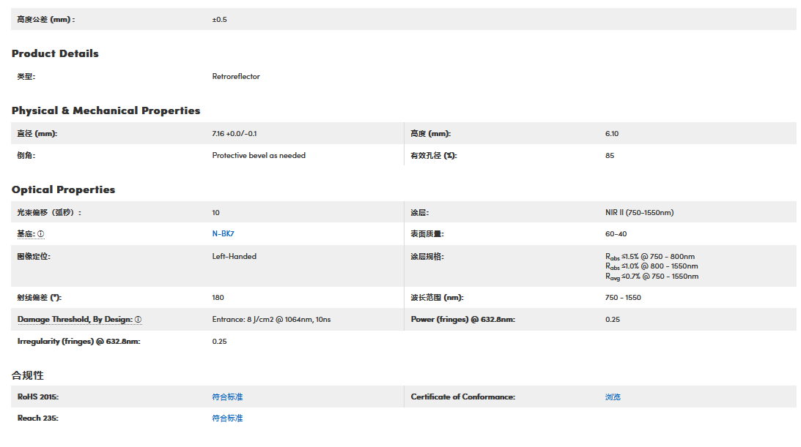Click the diameter value 7.16 +0.0/-0.1

[x=235, y=133]
